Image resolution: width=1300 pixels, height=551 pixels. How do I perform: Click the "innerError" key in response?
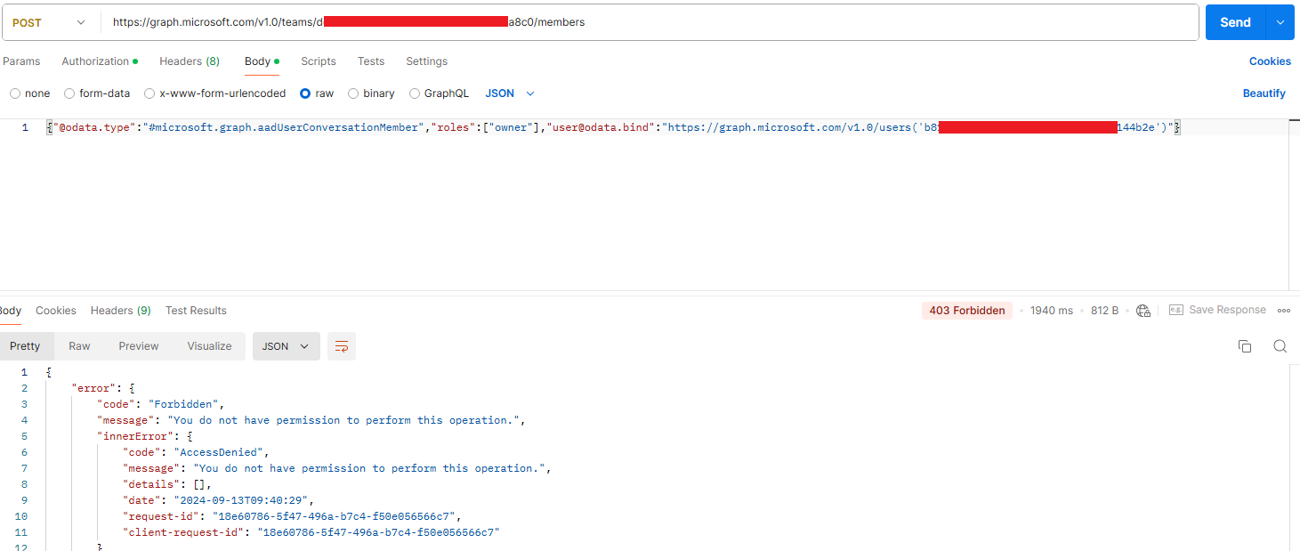tap(135, 436)
